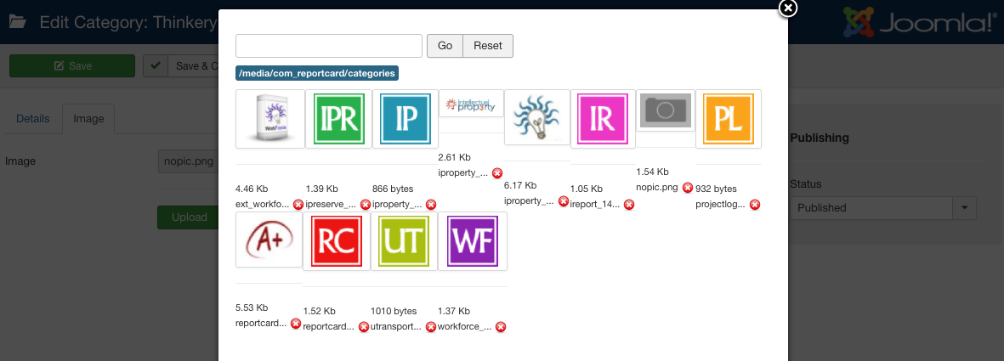1004x361 pixels.
Task: Click the Go button
Action: 445,46
